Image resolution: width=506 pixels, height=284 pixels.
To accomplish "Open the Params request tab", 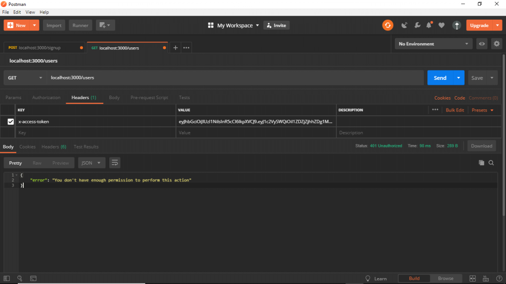I will point(13,97).
